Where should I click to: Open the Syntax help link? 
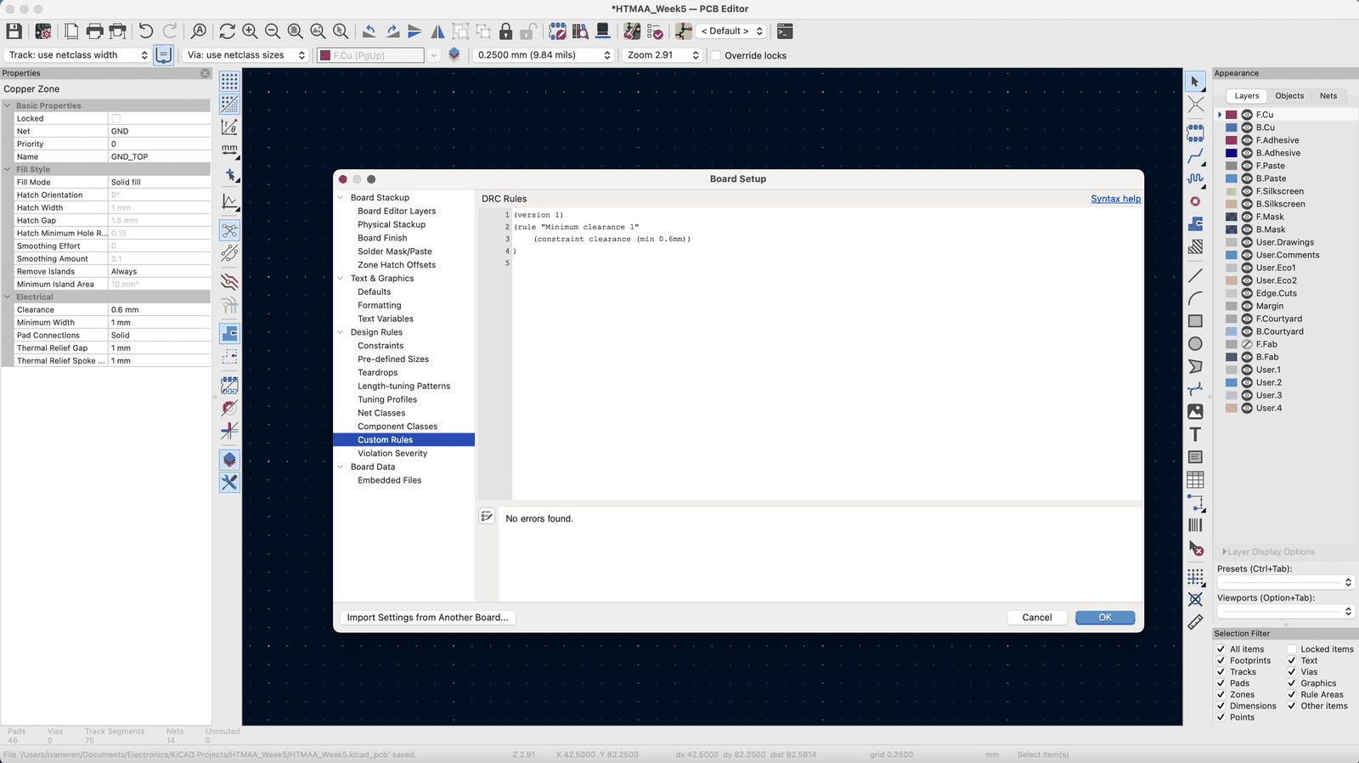1116,199
